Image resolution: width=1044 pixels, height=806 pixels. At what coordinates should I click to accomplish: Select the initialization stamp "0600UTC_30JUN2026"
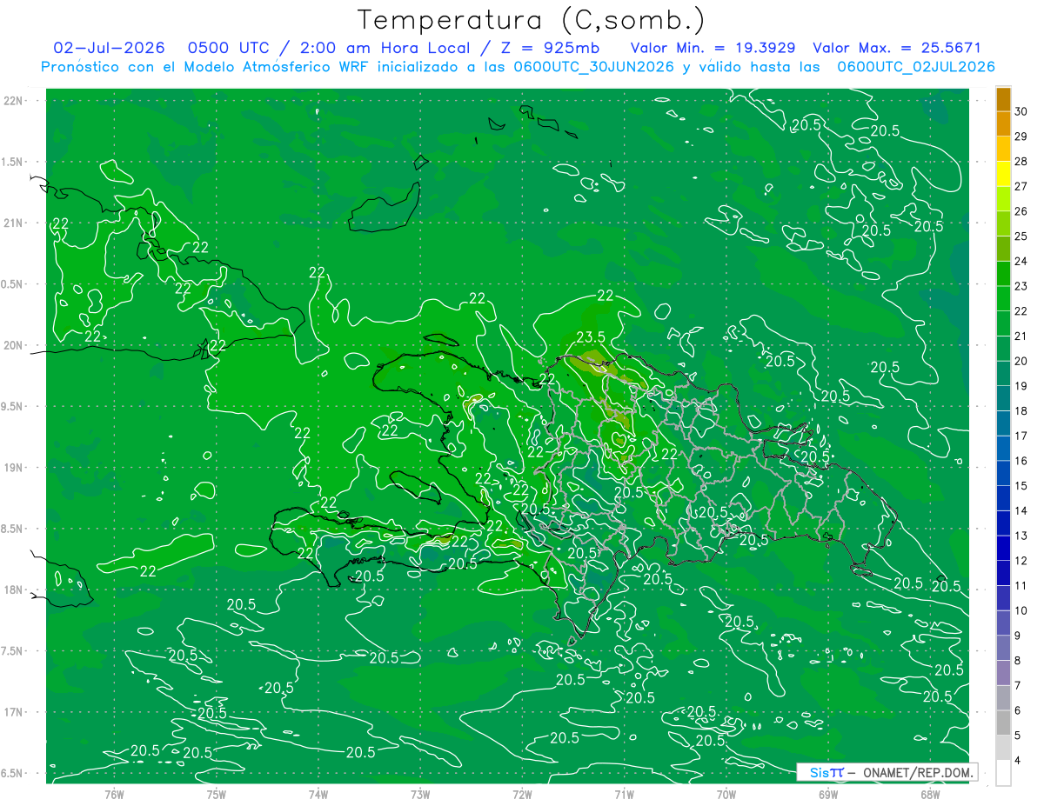pos(592,67)
